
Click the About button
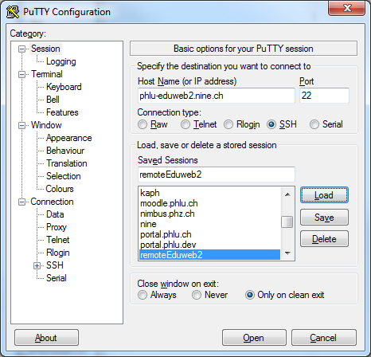(46, 338)
